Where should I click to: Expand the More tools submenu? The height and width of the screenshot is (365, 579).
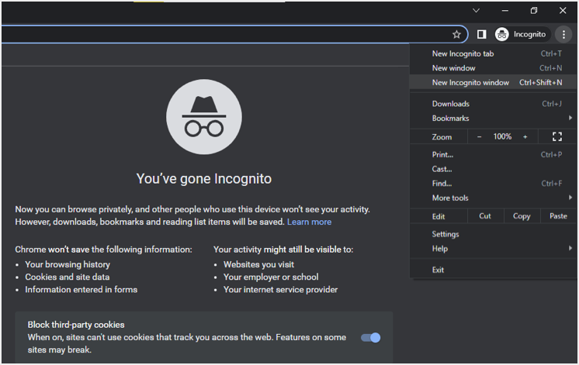[497, 198]
